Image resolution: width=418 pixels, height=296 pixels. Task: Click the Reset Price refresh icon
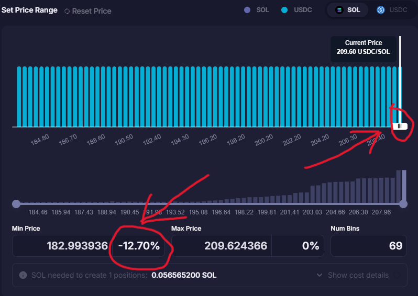pyautogui.click(x=67, y=11)
